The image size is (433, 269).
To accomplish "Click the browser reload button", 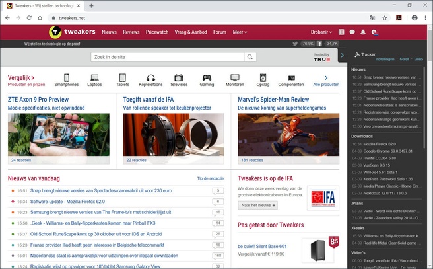I will (x=29, y=18).
